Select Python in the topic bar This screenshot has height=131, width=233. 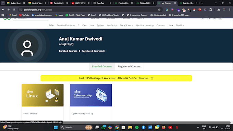(100, 25)
